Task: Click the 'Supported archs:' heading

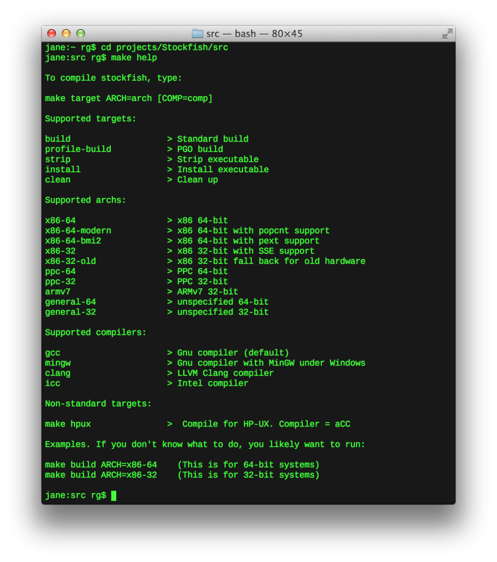Action: point(86,200)
